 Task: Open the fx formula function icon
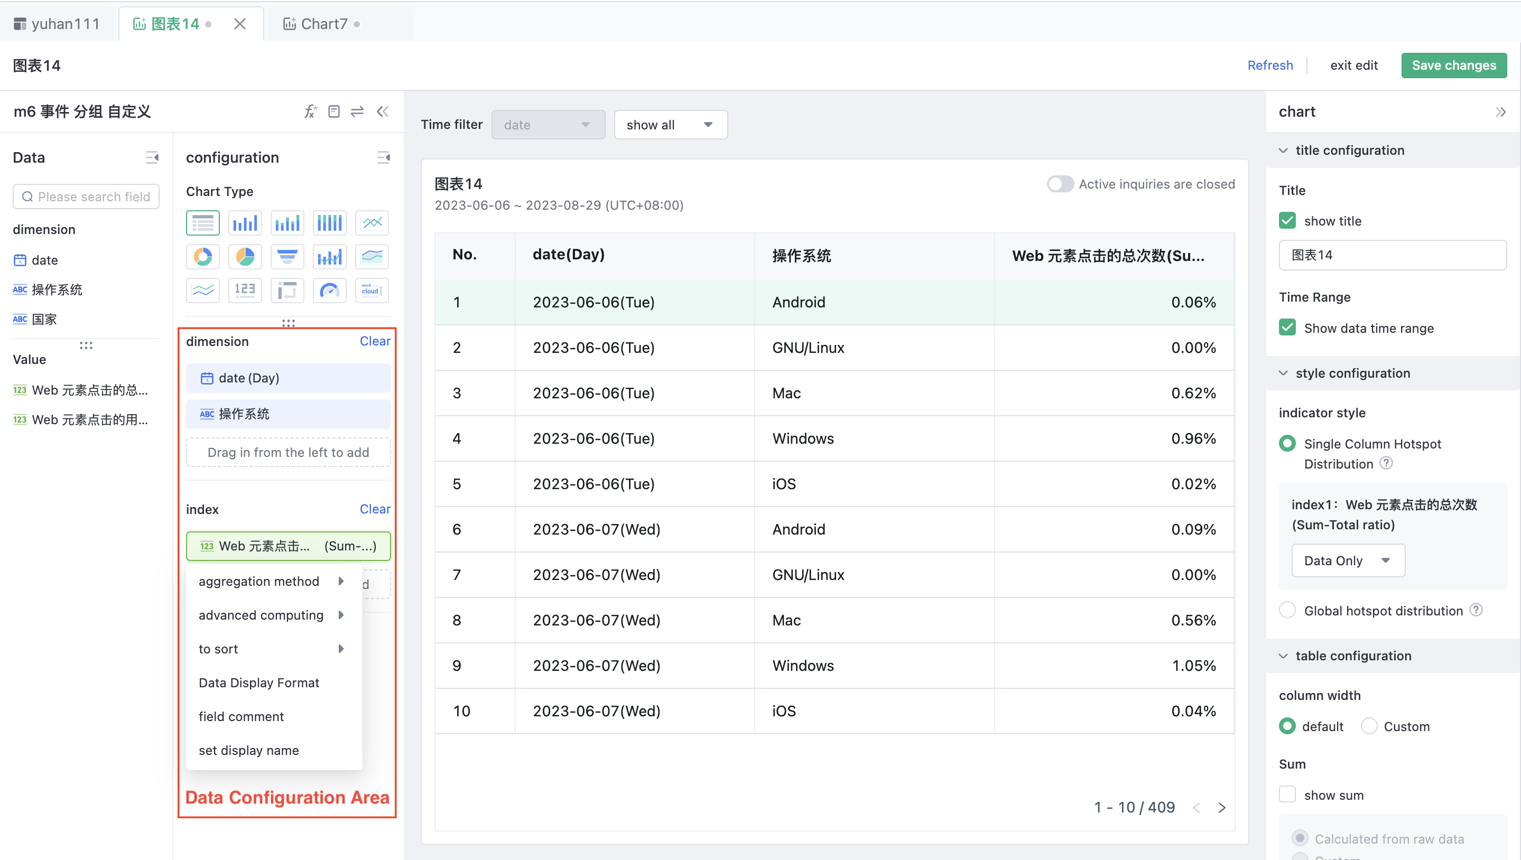pyautogui.click(x=310, y=111)
